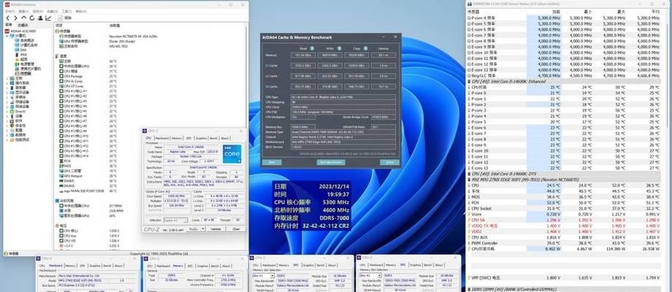Click Ring/LLC 频率 row in HWiNFO
The height and width of the screenshot is (292, 672).
564,75
